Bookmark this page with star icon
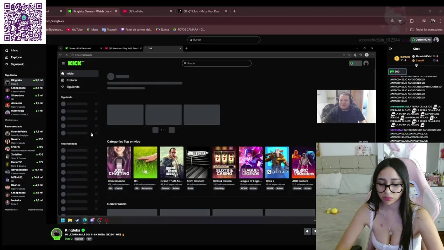This screenshot has width=444, height=250. coord(400,21)
